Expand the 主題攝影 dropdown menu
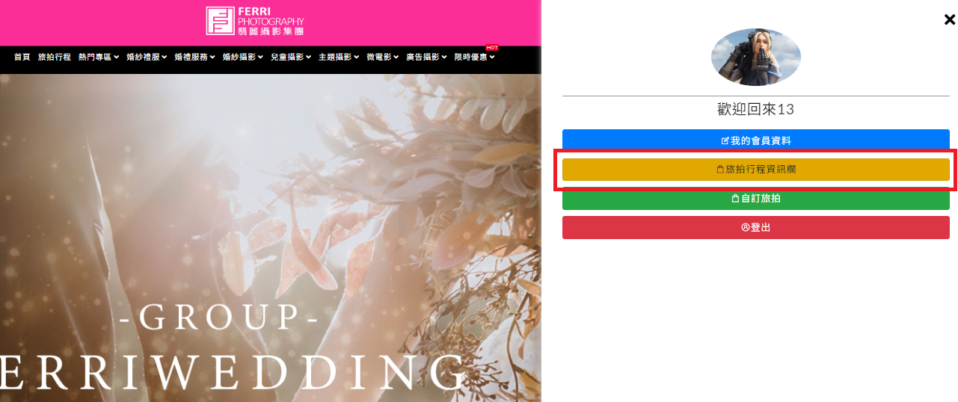The width and height of the screenshot is (958, 402). pos(339,57)
